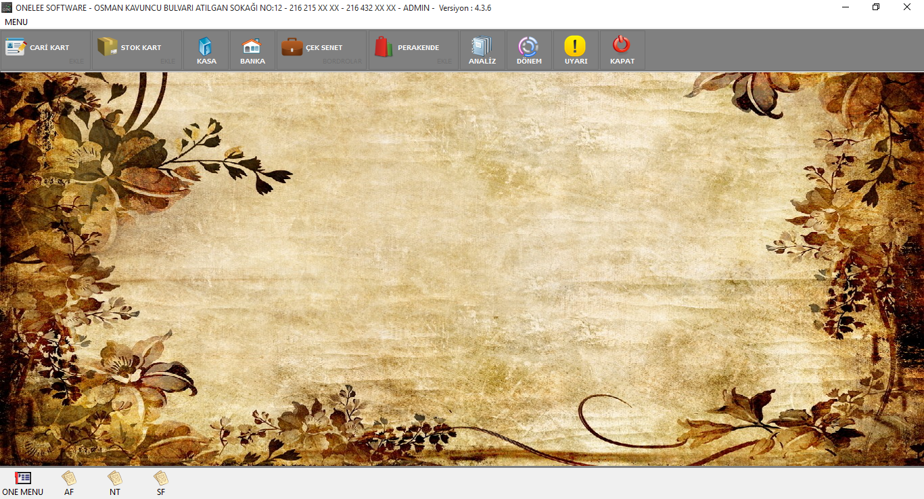Viewport: 924px width, 499px height.
Task: Click the STOK KART box icon
Action: point(107,47)
